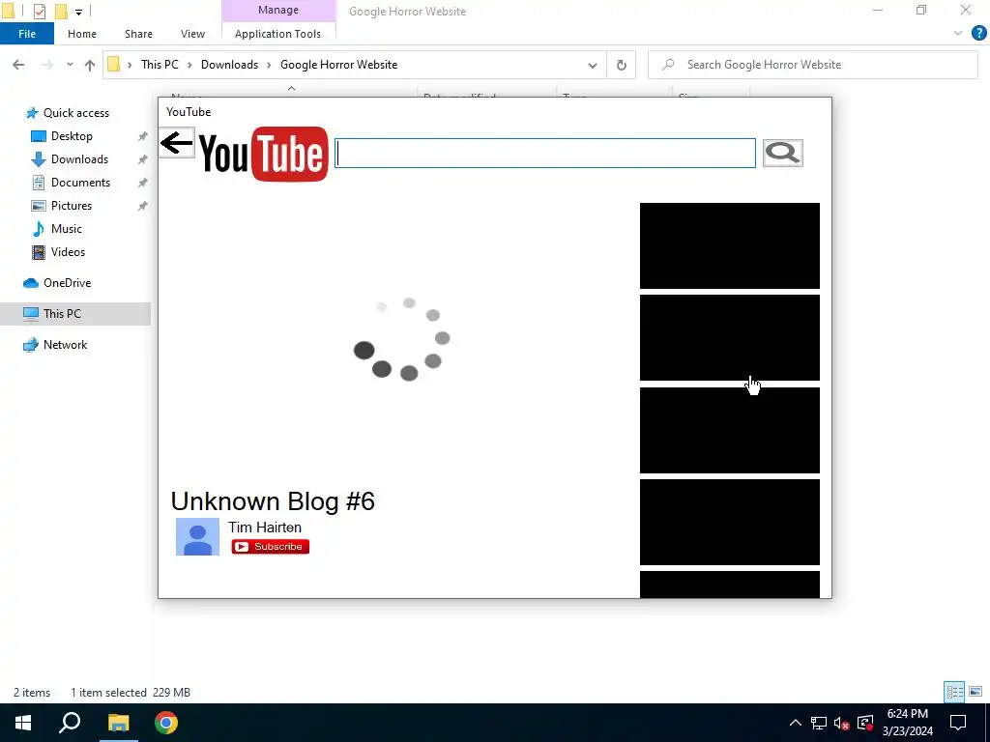990x742 pixels.
Task: Open Music in the navigation pane
Action: (67, 229)
